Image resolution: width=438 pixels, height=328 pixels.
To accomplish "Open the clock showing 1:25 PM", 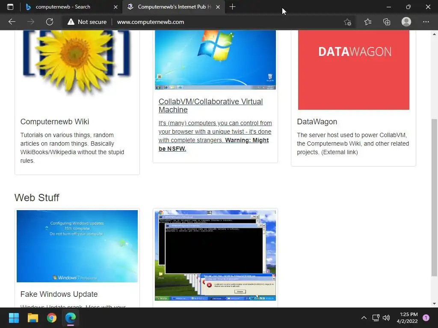I will click(x=407, y=318).
